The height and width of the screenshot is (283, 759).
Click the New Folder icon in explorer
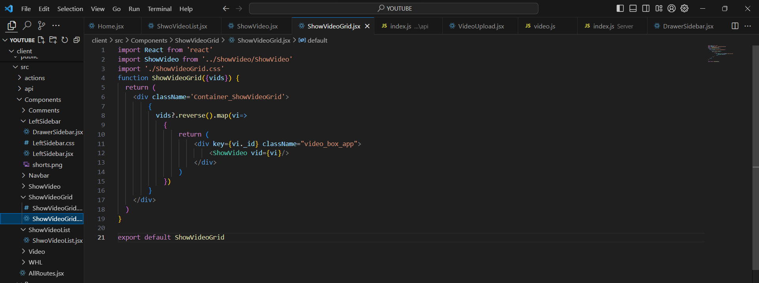click(53, 40)
